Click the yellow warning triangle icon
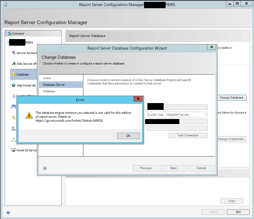This screenshot has height=219, width=254. pos(29,115)
